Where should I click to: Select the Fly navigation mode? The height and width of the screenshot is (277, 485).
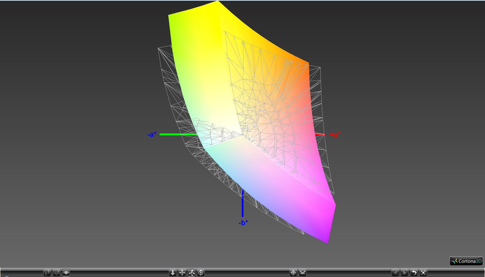[x=57, y=273]
